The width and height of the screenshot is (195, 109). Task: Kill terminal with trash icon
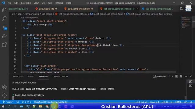tap(181, 76)
